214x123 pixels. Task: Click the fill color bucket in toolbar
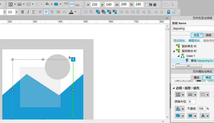47,4
